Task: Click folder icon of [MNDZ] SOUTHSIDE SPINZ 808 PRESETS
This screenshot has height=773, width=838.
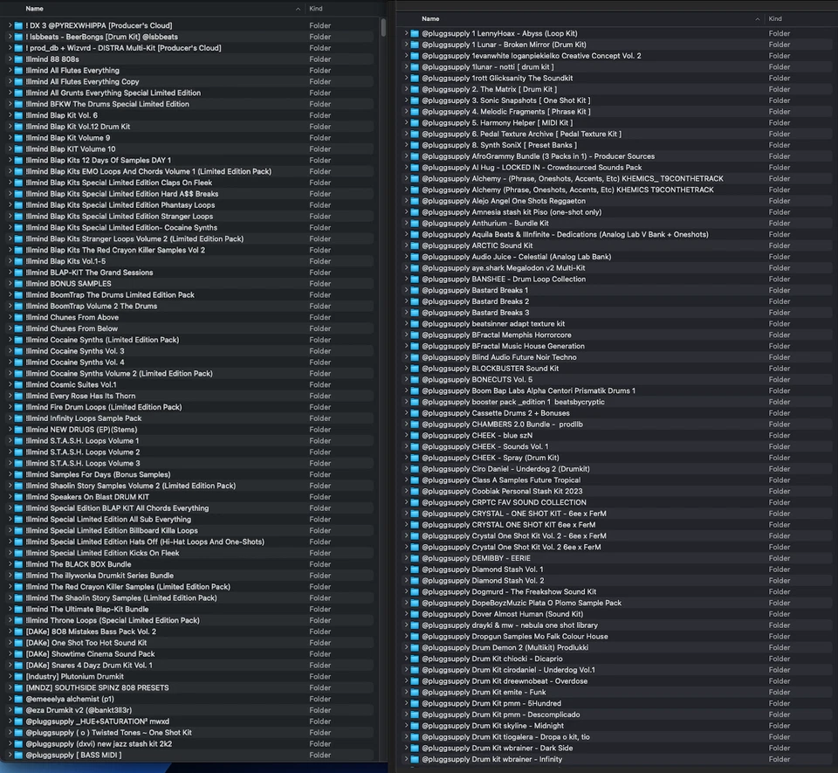Action: tap(18, 688)
